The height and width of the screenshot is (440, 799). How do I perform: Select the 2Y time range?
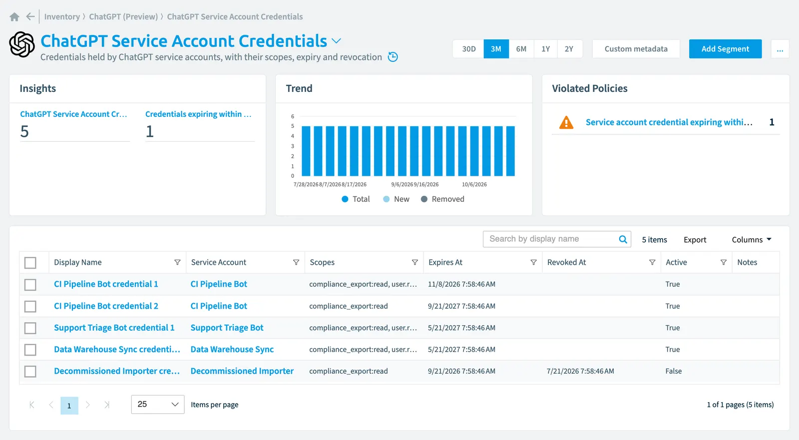click(x=569, y=49)
